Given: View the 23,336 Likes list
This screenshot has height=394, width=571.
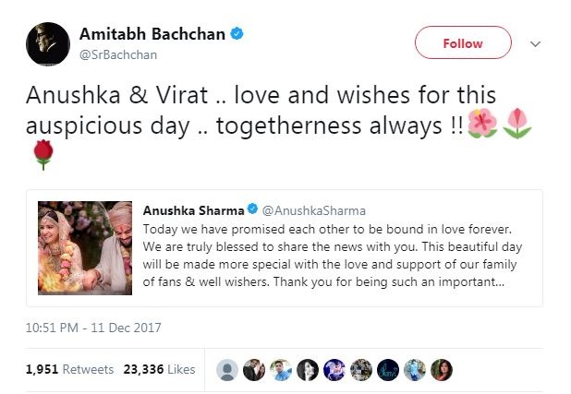Looking at the screenshot, I should click(160, 369).
